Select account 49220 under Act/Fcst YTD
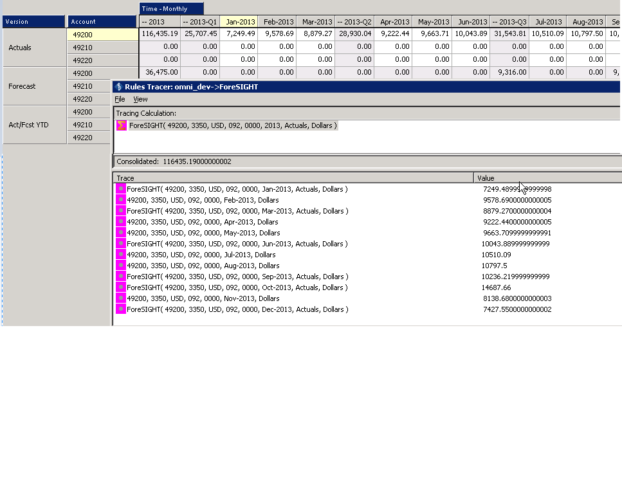Screen dimensions: 622x492 [x=89, y=138]
